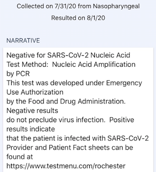Select 'do not preclude virus infection' text
This screenshot has height=172, width=156.
tap(56, 120)
